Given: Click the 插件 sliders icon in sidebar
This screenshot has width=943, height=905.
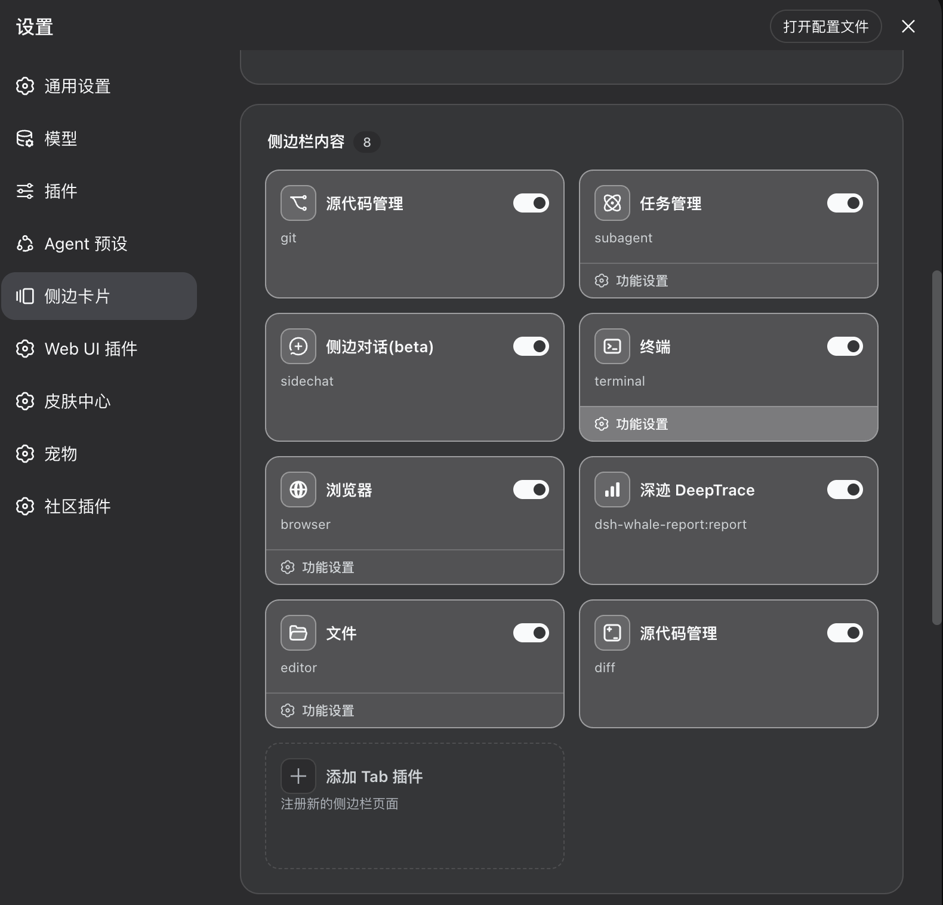Looking at the screenshot, I should (x=25, y=191).
